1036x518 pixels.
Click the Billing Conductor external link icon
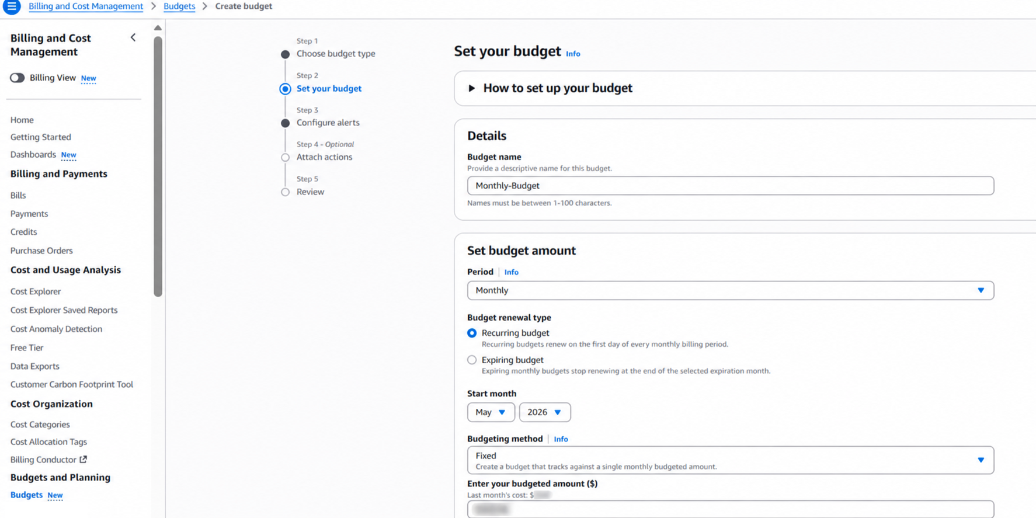tap(83, 460)
